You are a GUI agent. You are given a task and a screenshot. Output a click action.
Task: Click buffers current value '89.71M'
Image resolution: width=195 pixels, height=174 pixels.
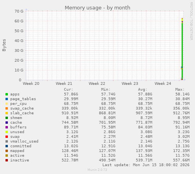pyautogui.click(x=71, y=127)
